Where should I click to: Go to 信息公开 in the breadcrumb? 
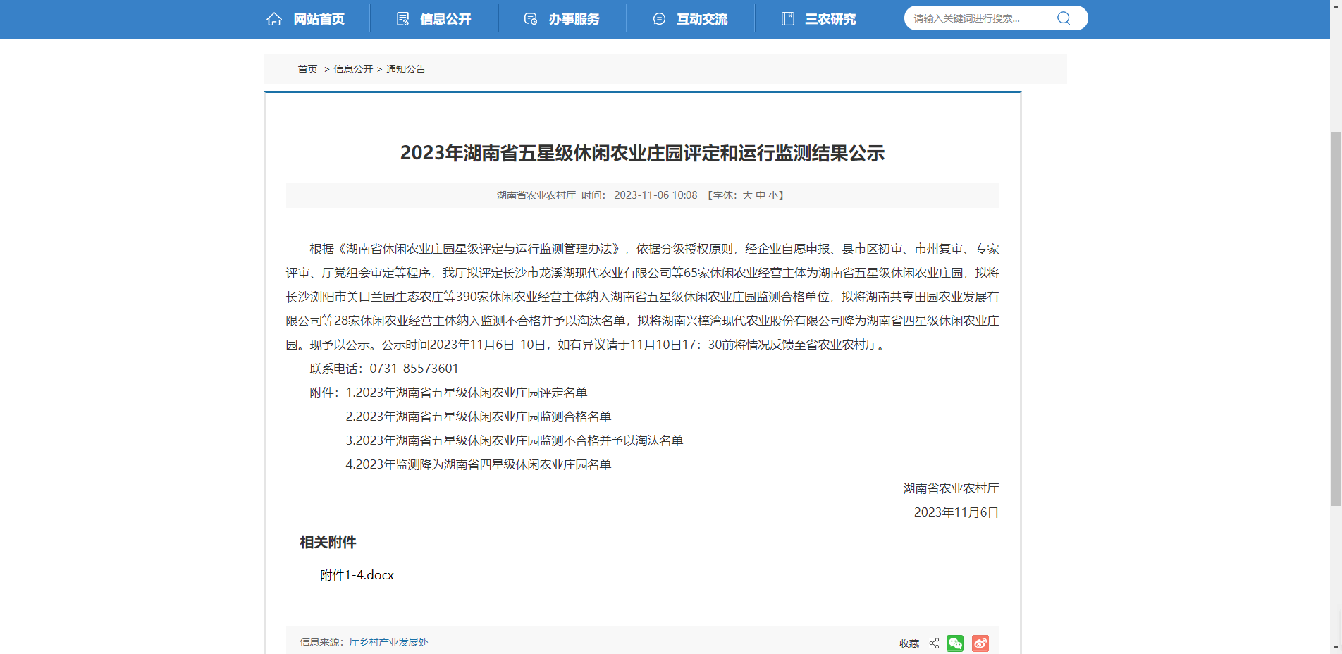pyautogui.click(x=353, y=69)
